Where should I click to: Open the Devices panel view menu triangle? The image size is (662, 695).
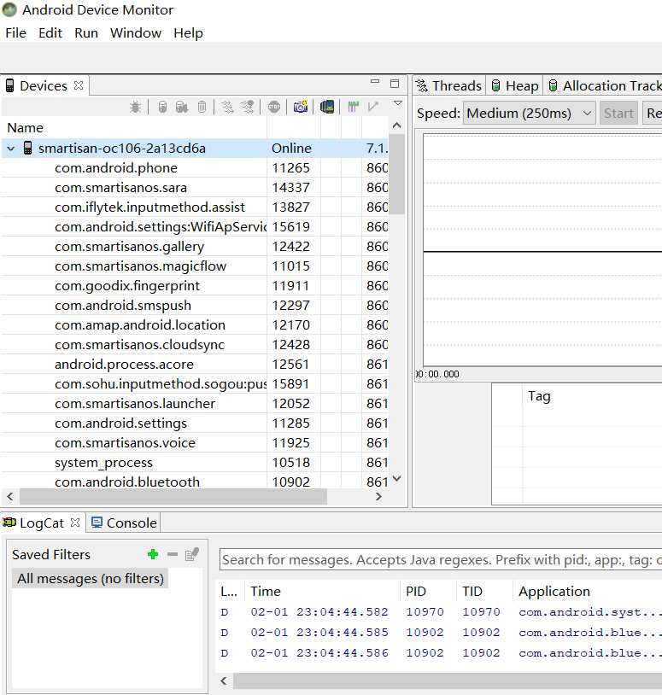click(398, 103)
